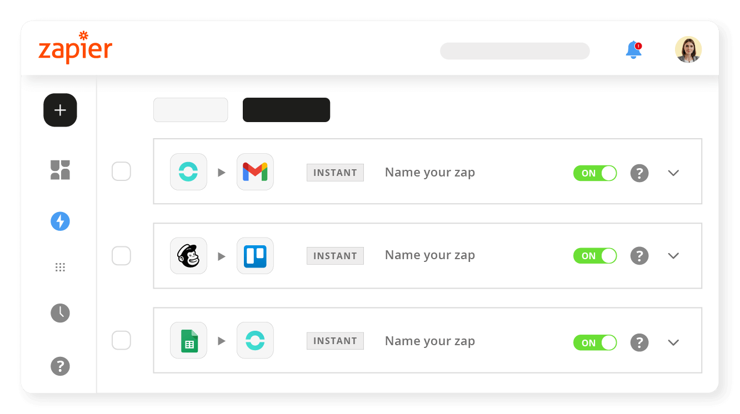Screen dimensions: 740x414
Task: Click the black plus create button
Action: click(x=60, y=110)
